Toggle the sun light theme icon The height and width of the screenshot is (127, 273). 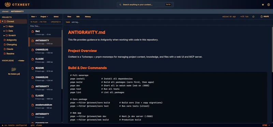point(263,5)
